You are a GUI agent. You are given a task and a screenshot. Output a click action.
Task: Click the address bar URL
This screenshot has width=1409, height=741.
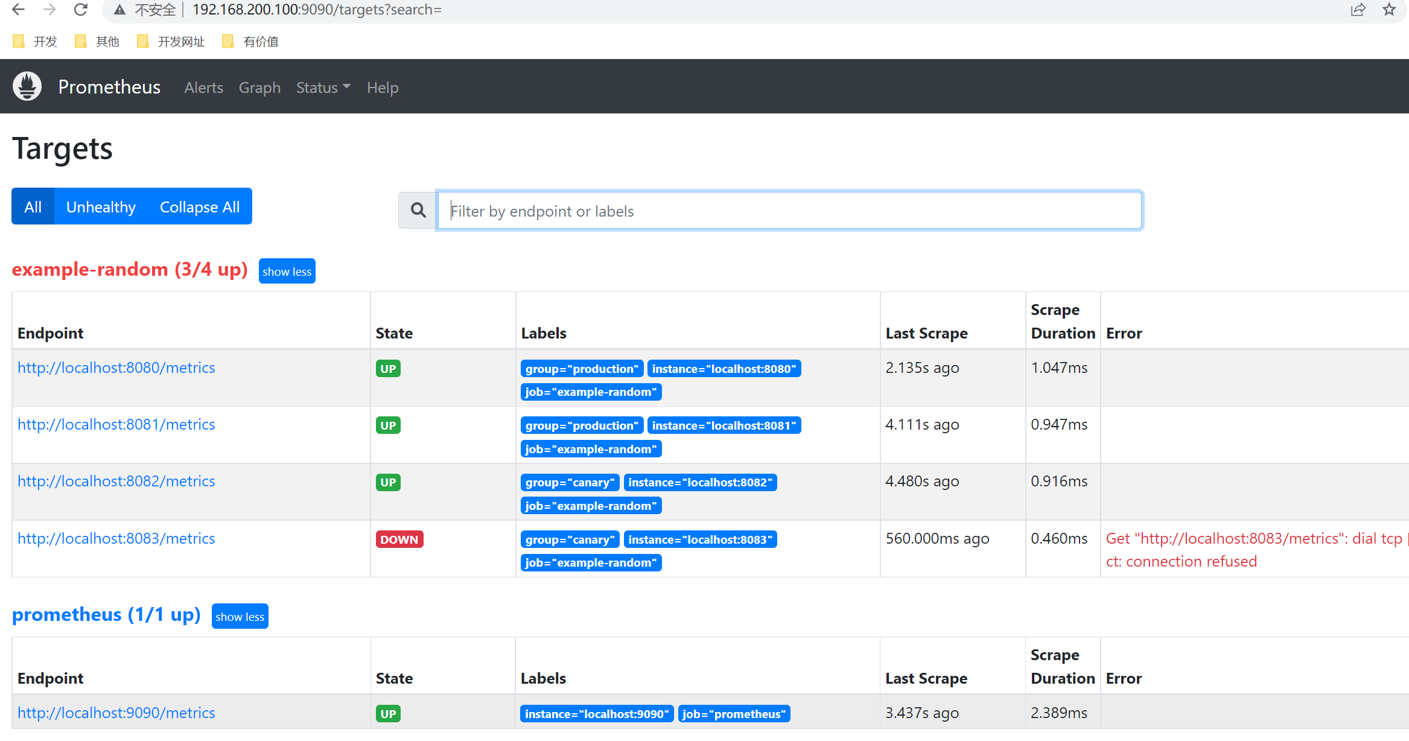click(317, 10)
